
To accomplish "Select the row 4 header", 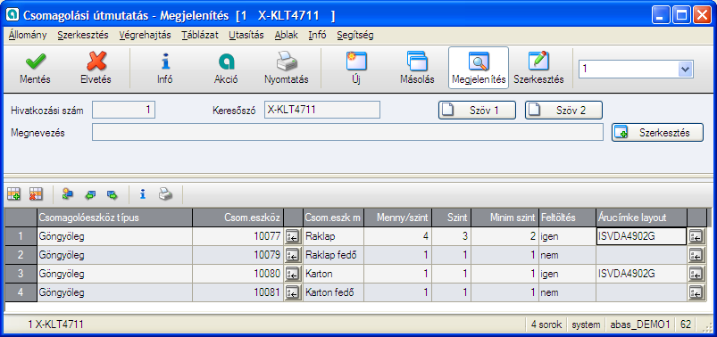I will (x=21, y=292).
